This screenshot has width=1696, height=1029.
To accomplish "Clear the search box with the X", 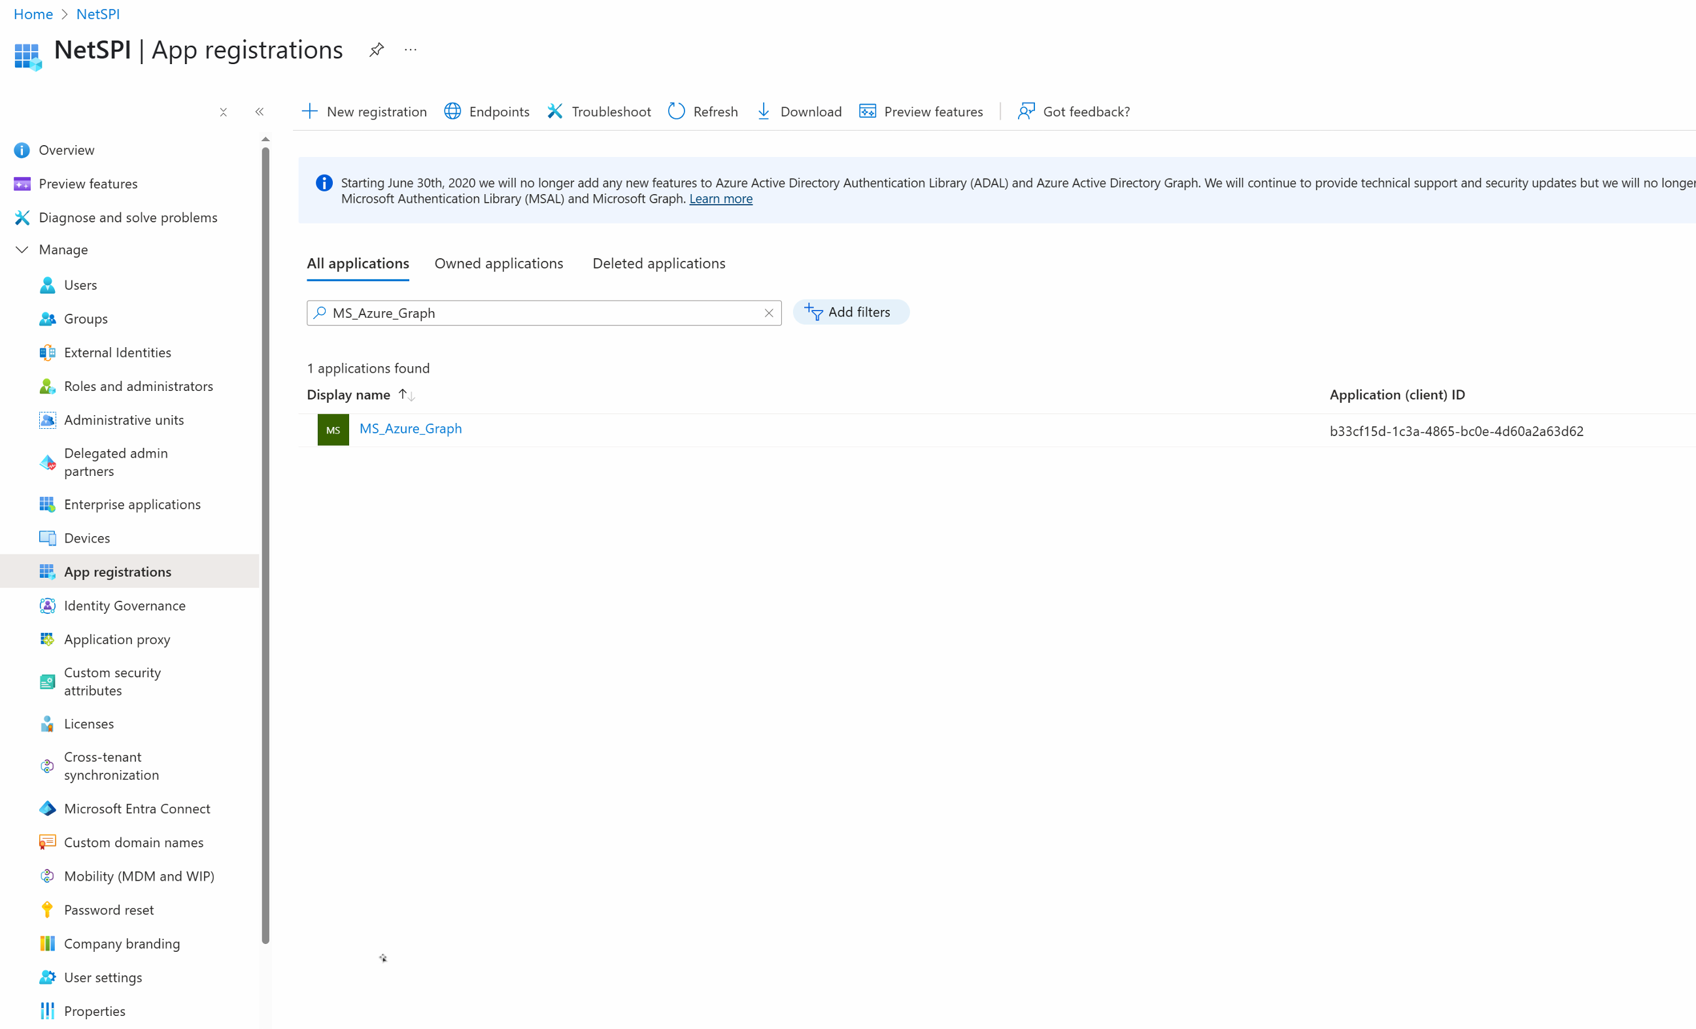I will point(769,313).
